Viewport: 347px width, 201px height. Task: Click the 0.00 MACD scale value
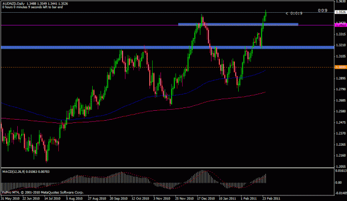pyautogui.click(x=339, y=183)
